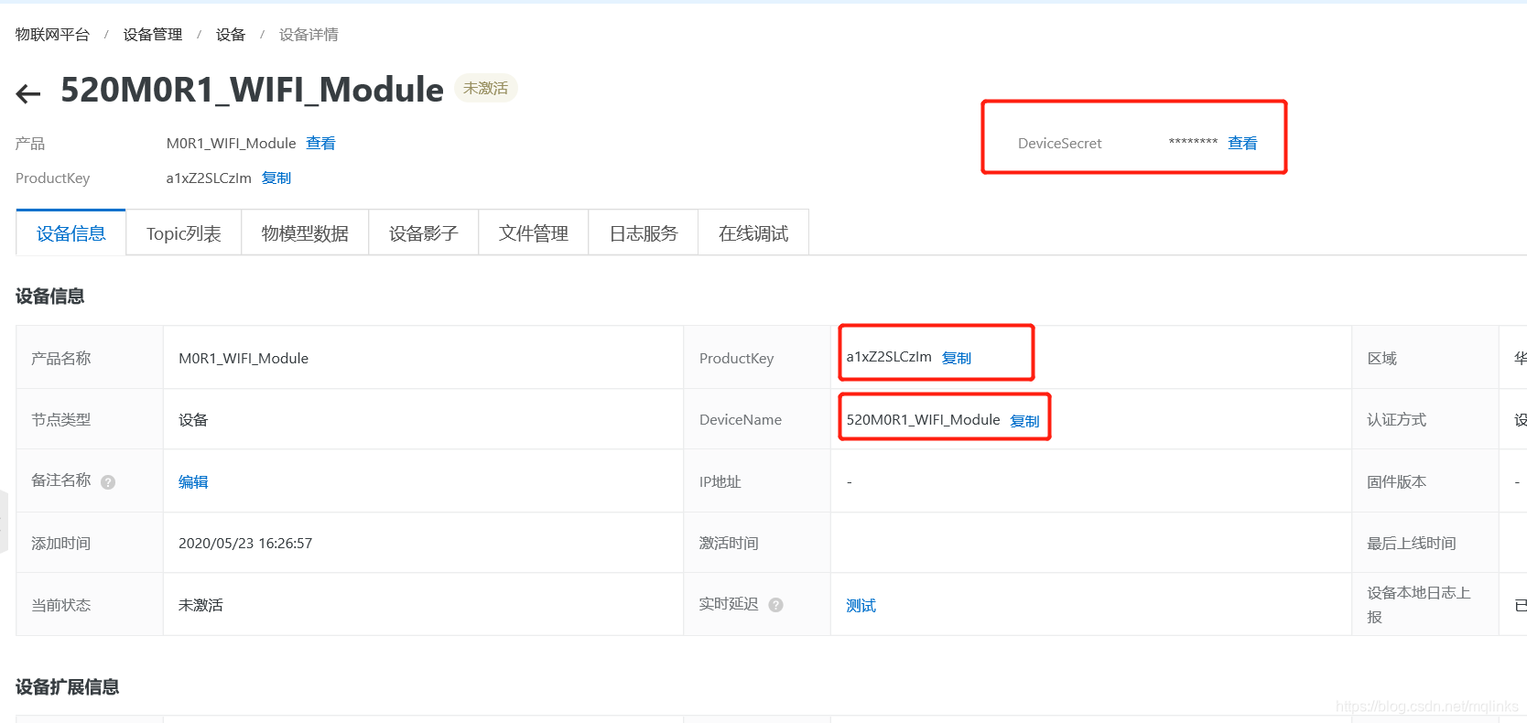Copy header ProductKey a1xZ2SLCzIm via 复制
This screenshot has height=723, width=1527.
276,178
